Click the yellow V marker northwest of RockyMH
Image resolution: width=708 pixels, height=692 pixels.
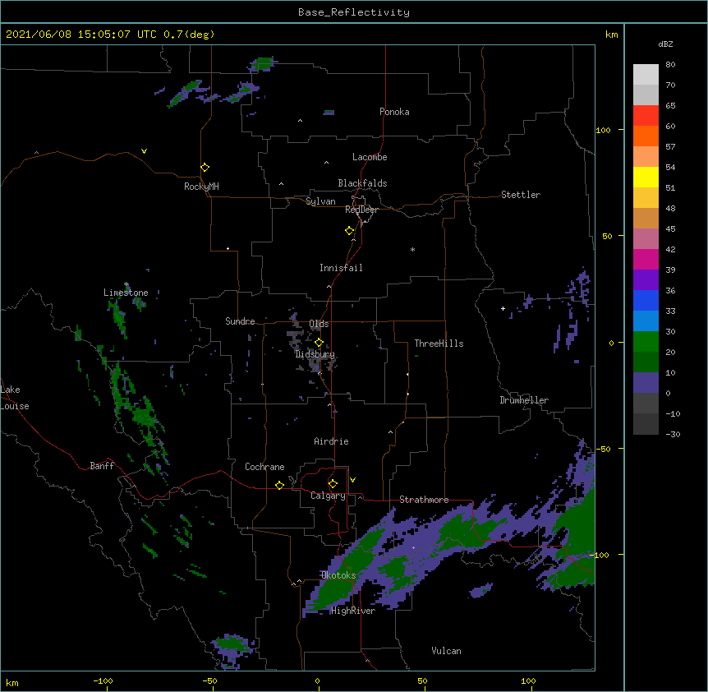(x=144, y=151)
